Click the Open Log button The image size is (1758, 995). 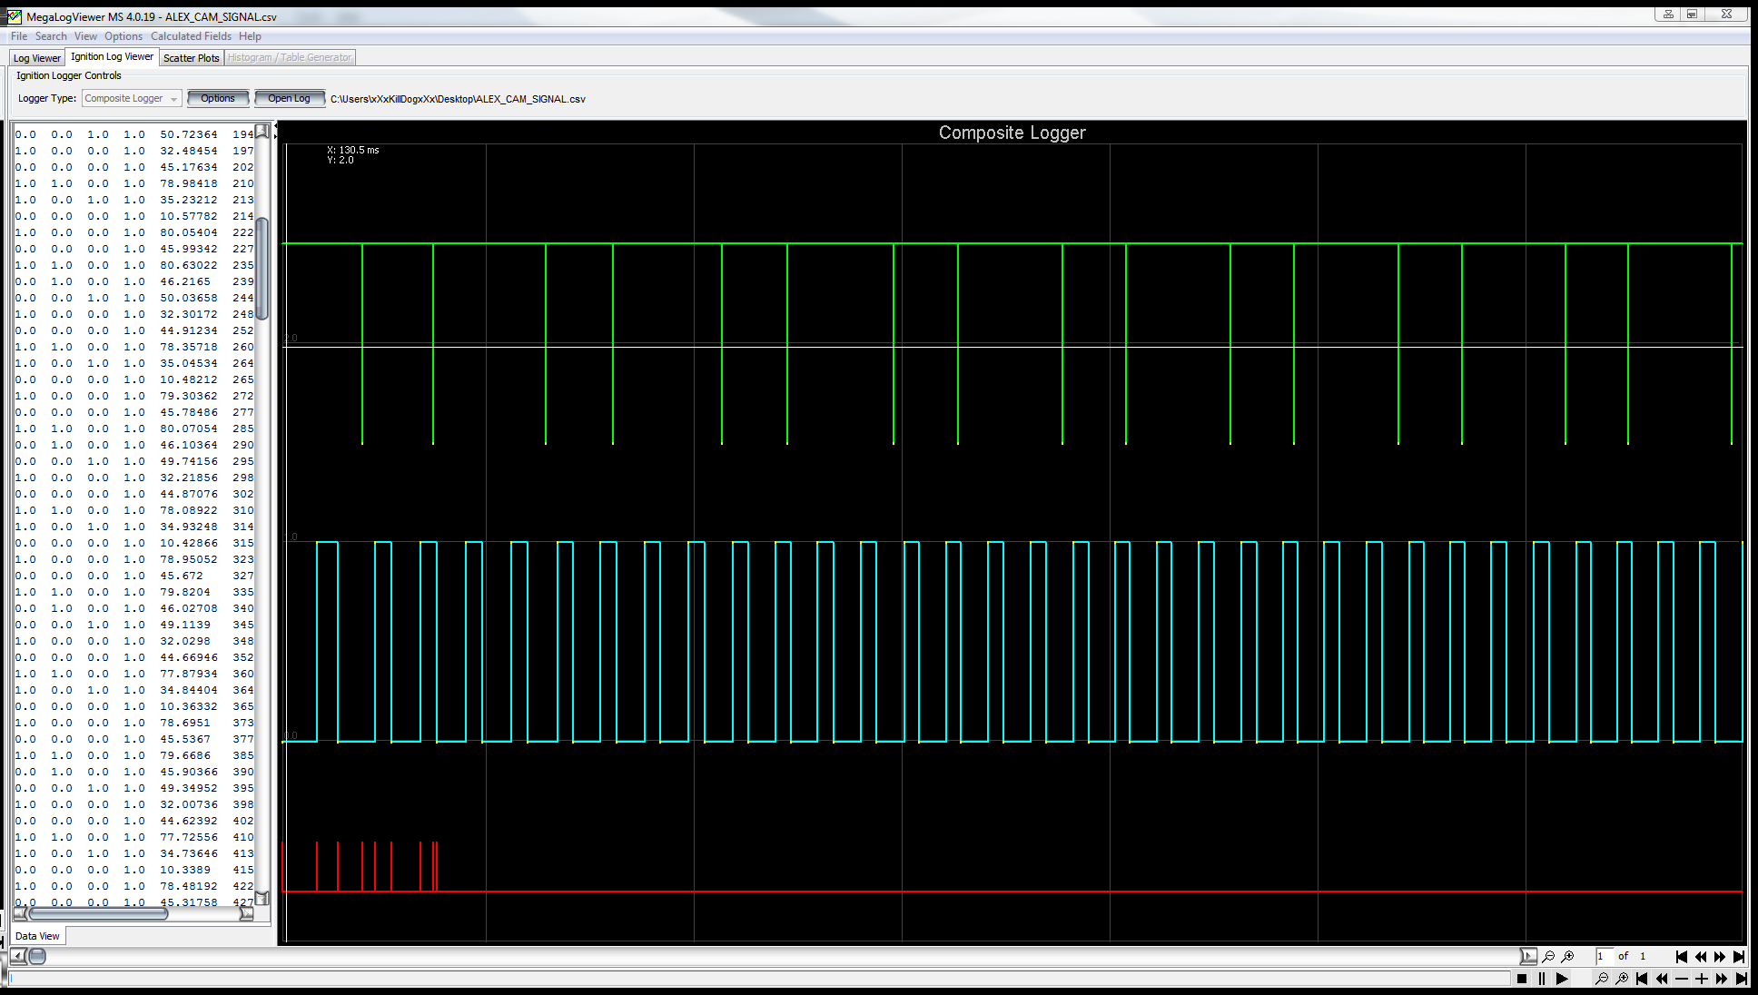pyautogui.click(x=289, y=99)
